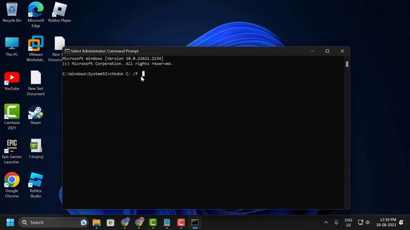Open the Notepad icon on the taskbar

point(167,222)
